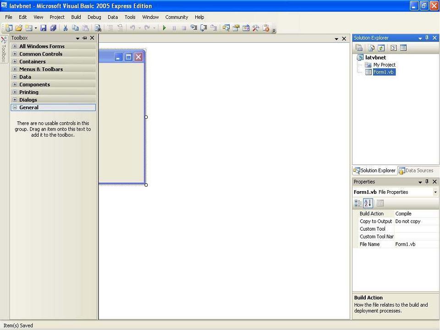Expand the Printing toolbox group
Viewport: 440px width, 330px height.
(x=15, y=92)
